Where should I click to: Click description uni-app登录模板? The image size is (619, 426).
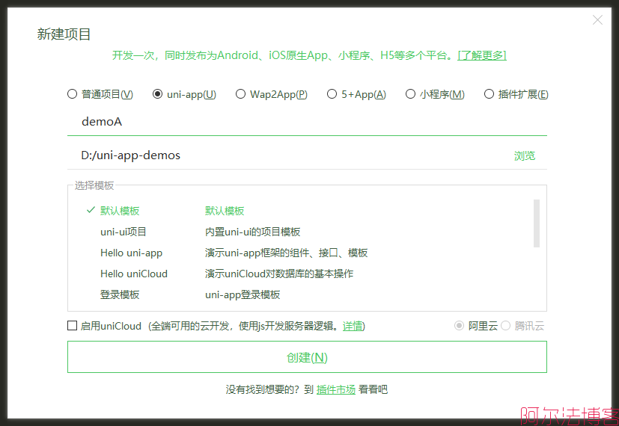(243, 294)
